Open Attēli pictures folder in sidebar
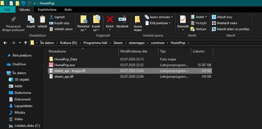The image size is (262, 129). [16, 86]
